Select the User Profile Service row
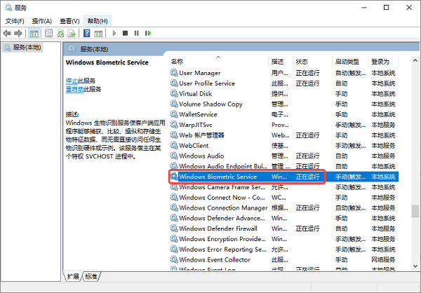 284,83
